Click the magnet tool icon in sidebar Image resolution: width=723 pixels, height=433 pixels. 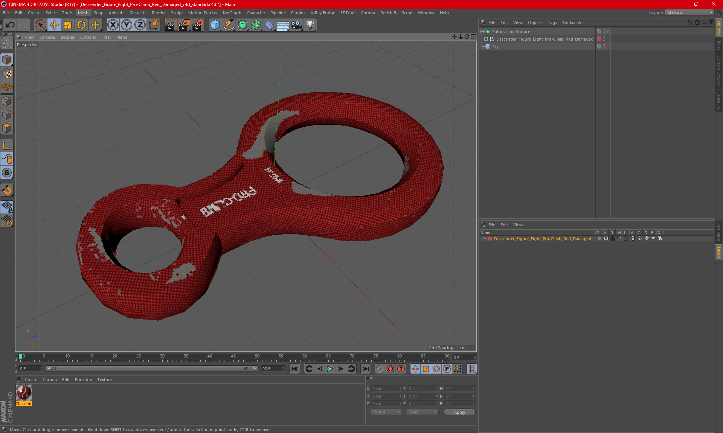(x=7, y=190)
